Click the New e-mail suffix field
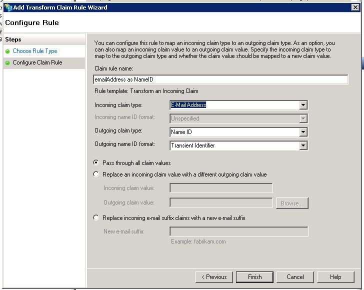The height and width of the screenshot is (290, 364). (x=239, y=231)
